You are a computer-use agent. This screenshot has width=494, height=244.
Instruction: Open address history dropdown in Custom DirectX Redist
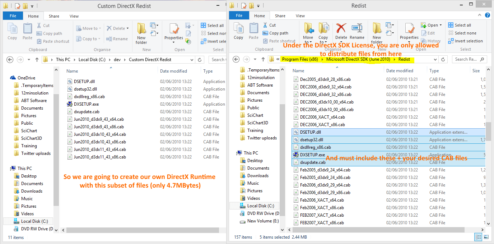pyautogui.click(x=191, y=60)
